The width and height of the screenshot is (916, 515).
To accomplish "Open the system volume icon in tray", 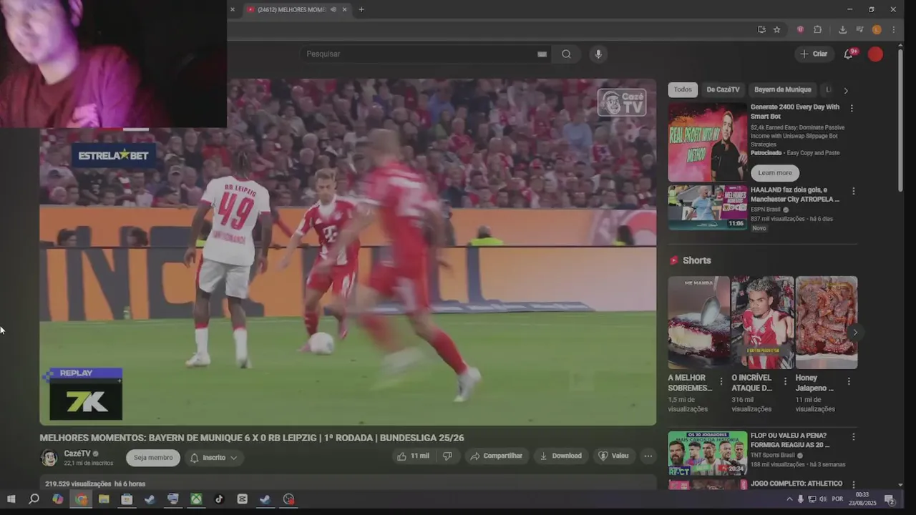I will pyautogui.click(x=823, y=499).
